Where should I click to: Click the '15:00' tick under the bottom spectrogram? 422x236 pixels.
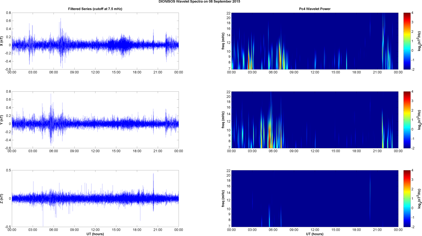[x=336, y=230]
